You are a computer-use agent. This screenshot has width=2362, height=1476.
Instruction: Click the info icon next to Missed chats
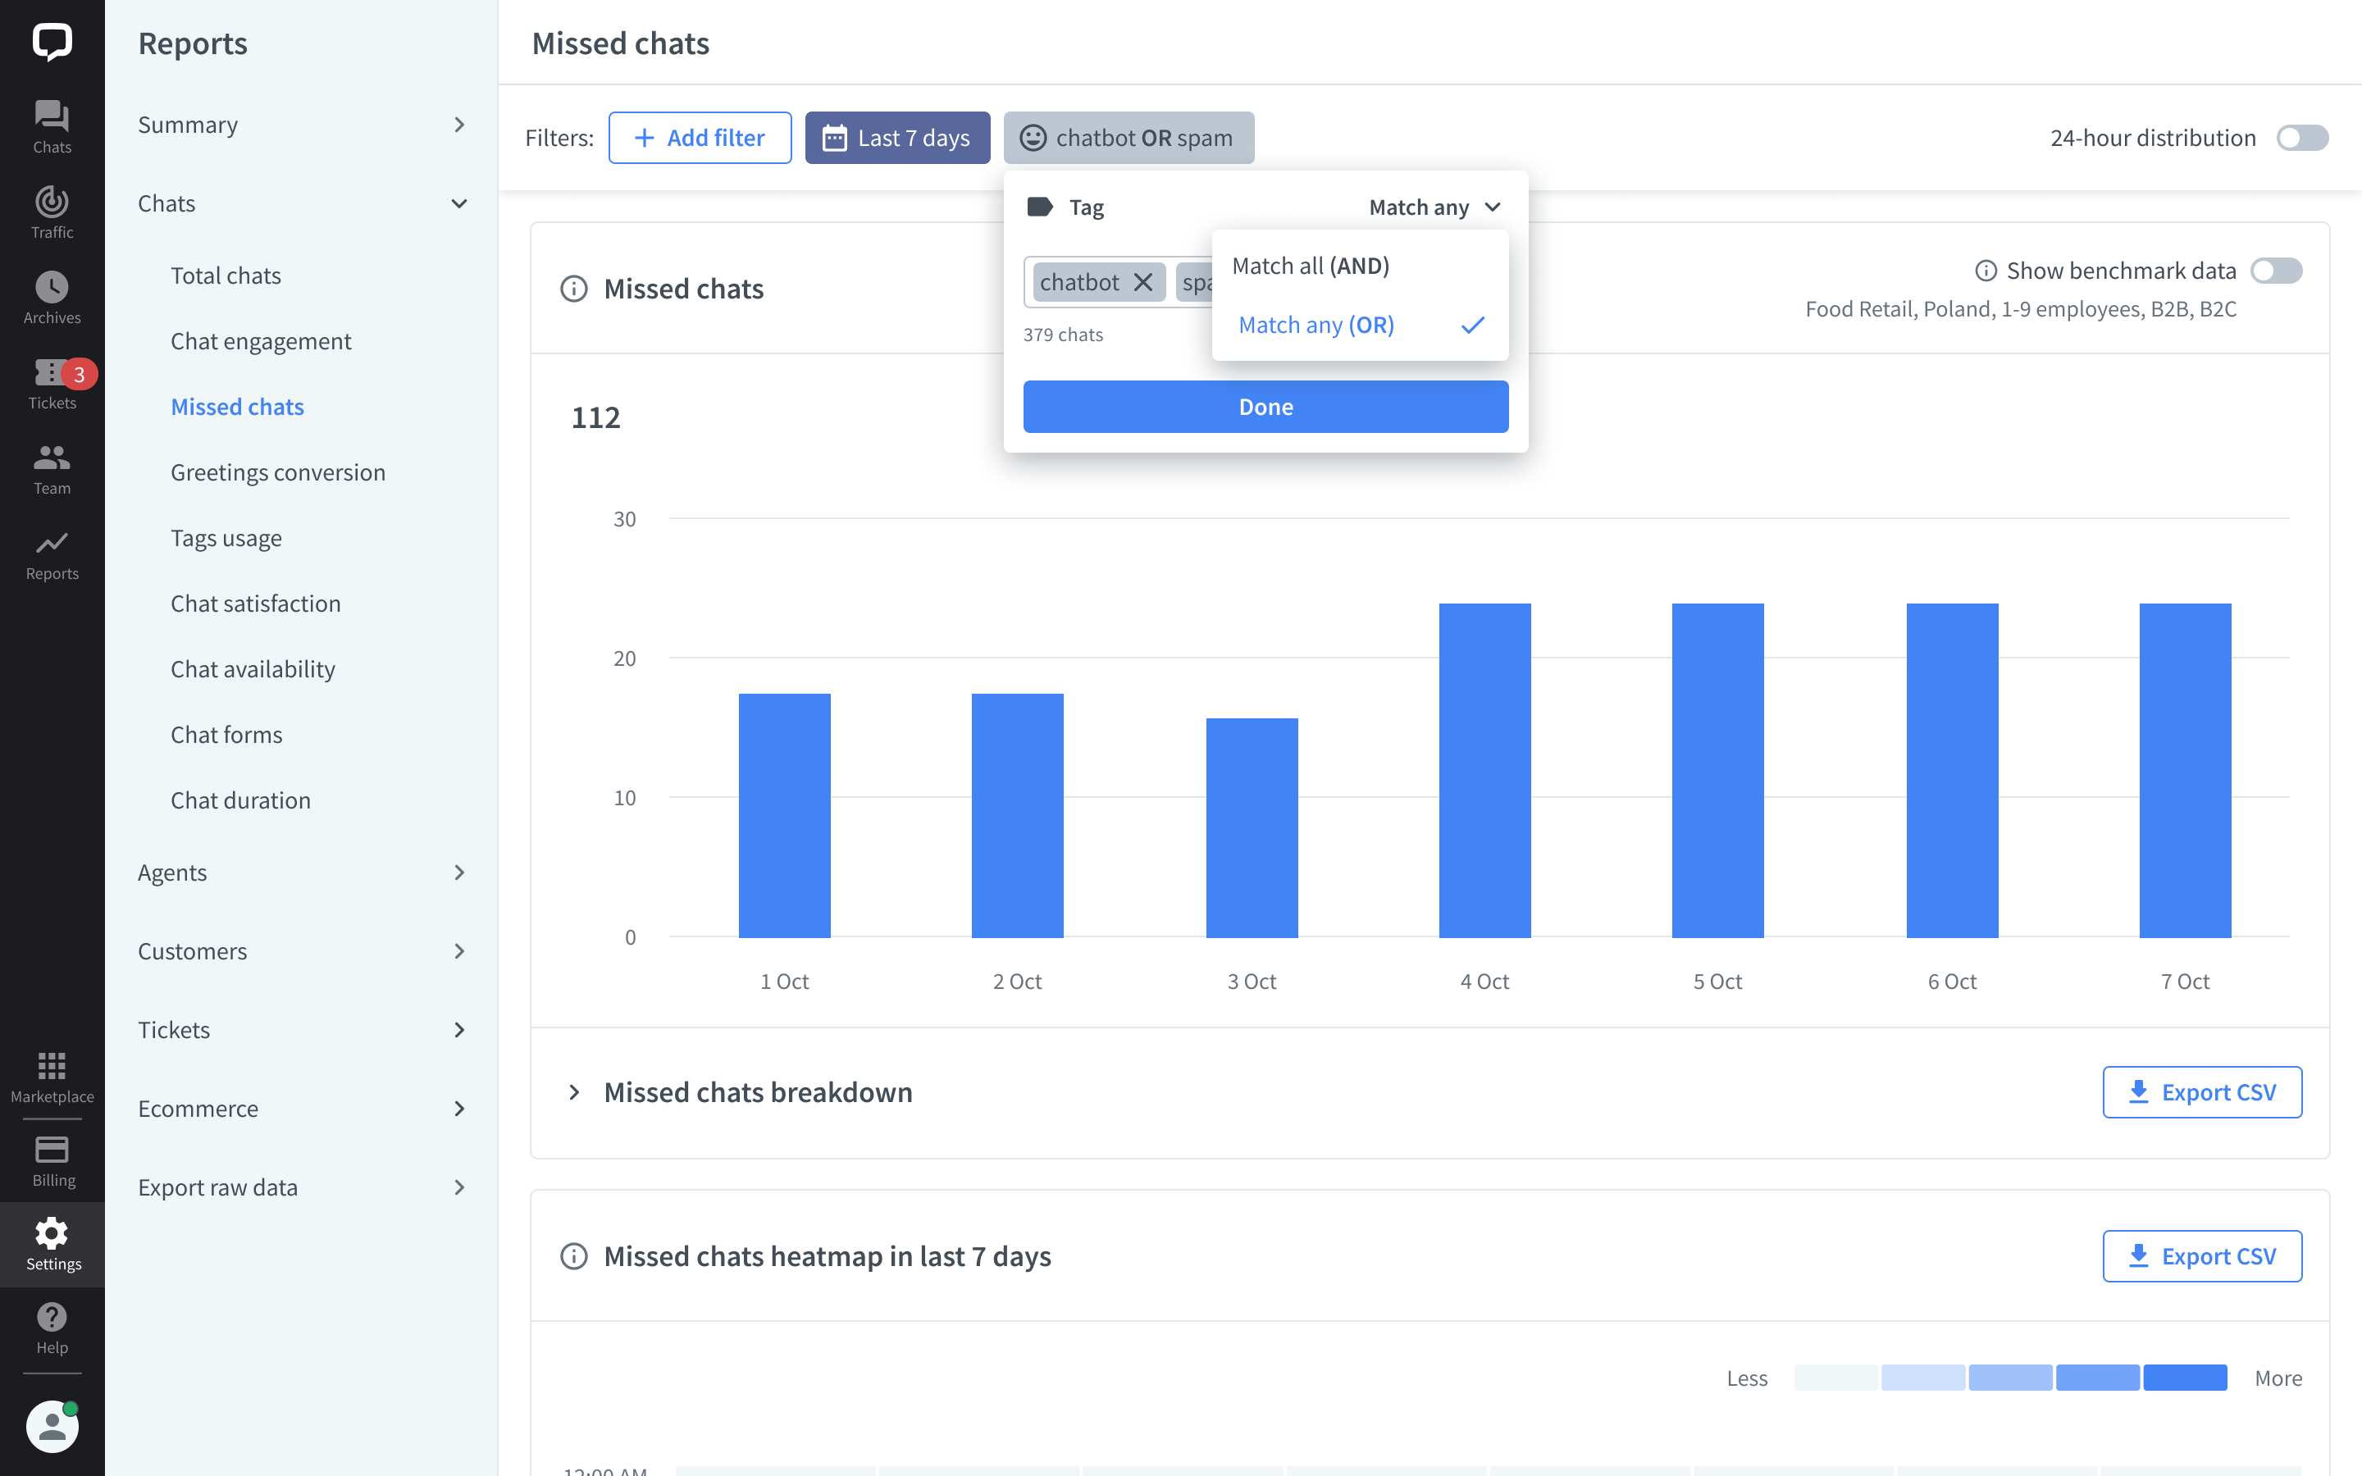(x=574, y=289)
